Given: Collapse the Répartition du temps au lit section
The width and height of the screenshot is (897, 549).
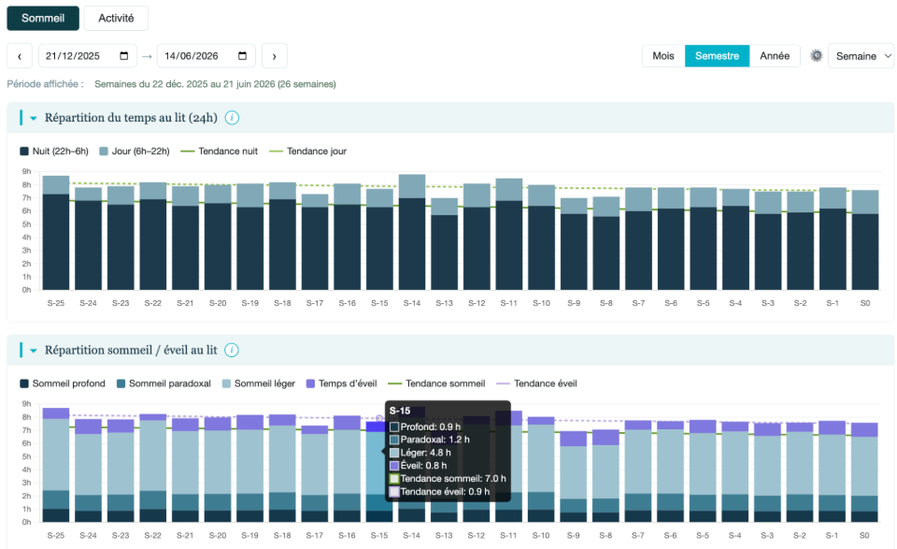Looking at the screenshot, I should 34,118.
